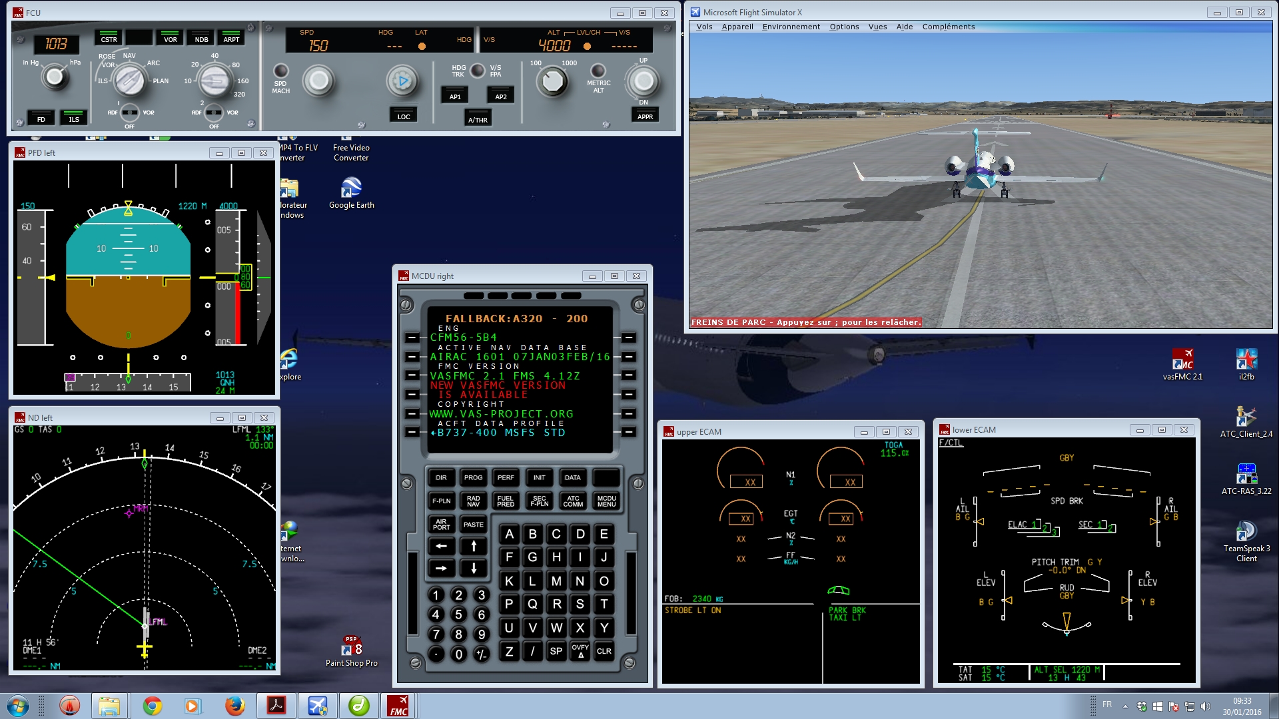Toggle the NDB display button on FCU
Image resolution: width=1279 pixels, height=719 pixels.
(201, 37)
